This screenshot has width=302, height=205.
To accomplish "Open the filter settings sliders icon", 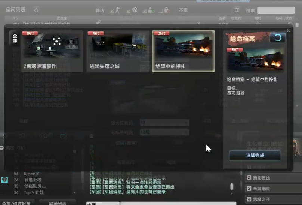I will pos(237,10).
